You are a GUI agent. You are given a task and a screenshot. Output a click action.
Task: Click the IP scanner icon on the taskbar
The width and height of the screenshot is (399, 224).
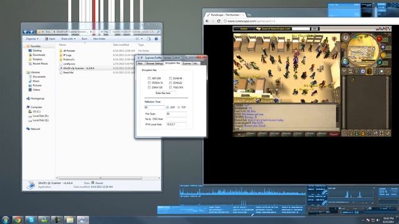(x=83, y=220)
